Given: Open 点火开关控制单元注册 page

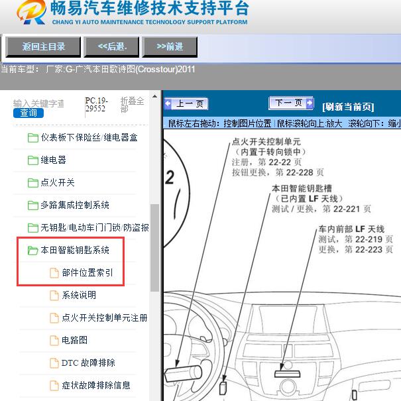Looking at the screenshot, I should (105, 317).
